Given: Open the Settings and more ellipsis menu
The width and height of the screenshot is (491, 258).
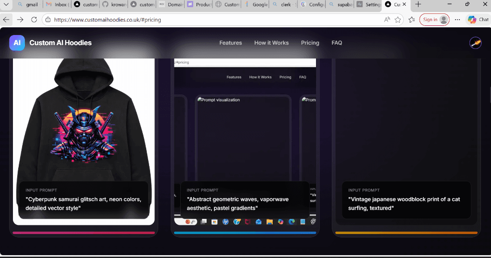Looking at the screenshot, I should (457, 20).
